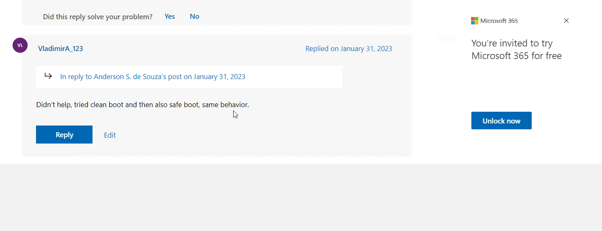
Task: Edit the VladimirA_123 reply
Action: pos(110,135)
